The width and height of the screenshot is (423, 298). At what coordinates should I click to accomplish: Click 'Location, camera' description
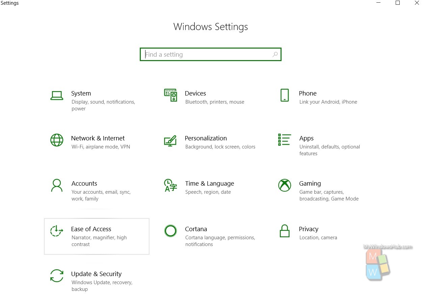coord(318,238)
